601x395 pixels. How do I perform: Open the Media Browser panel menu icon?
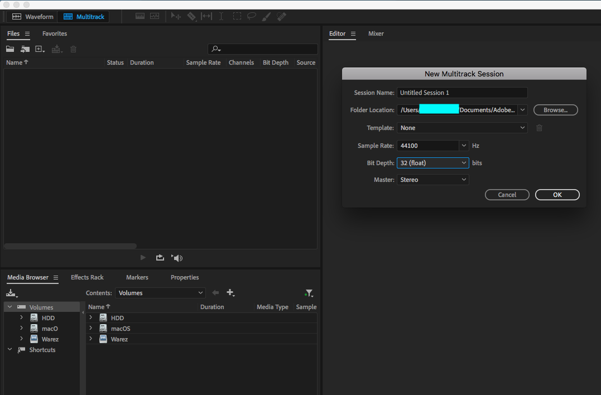(56, 277)
